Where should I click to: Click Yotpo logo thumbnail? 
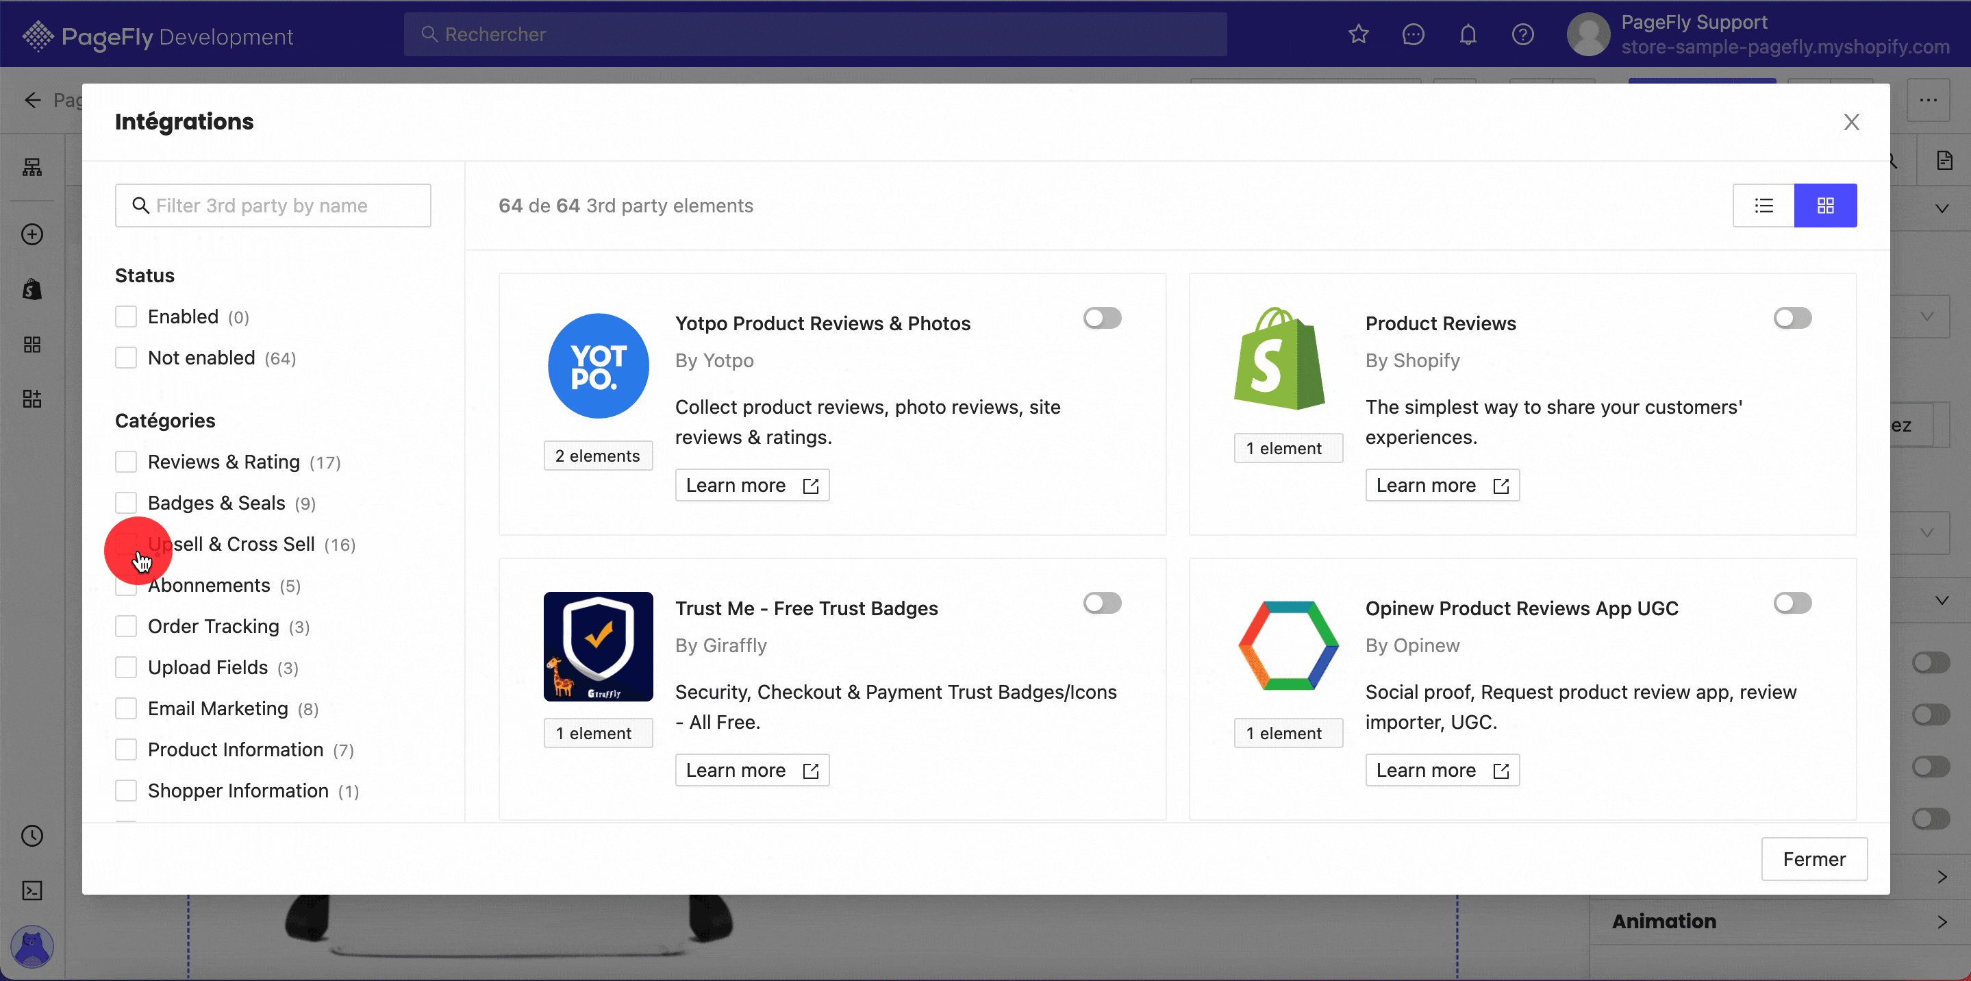pos(599,366)
